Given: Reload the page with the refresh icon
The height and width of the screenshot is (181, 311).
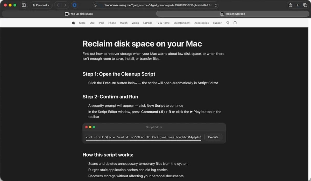Looking at the screenshot, I should (216, 5).
